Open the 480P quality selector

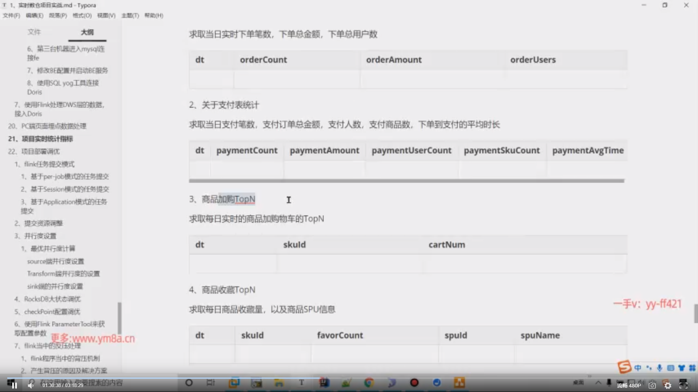coord(629,385)
